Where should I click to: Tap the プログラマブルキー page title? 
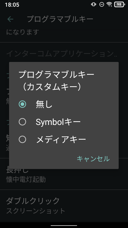[x=60, y=19]
